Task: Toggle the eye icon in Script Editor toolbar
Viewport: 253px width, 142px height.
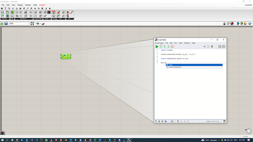Action: coord(205,46)
